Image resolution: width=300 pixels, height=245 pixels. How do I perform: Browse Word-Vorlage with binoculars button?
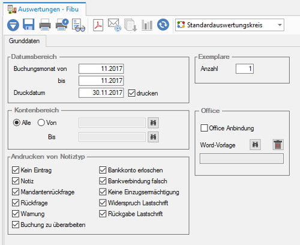255,145
